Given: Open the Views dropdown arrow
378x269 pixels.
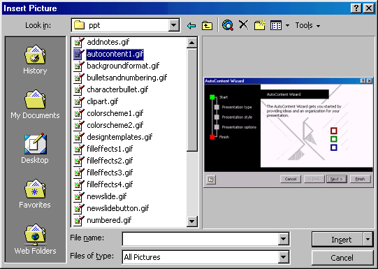Looking at the screenshot, I should (x=287, y=26).
